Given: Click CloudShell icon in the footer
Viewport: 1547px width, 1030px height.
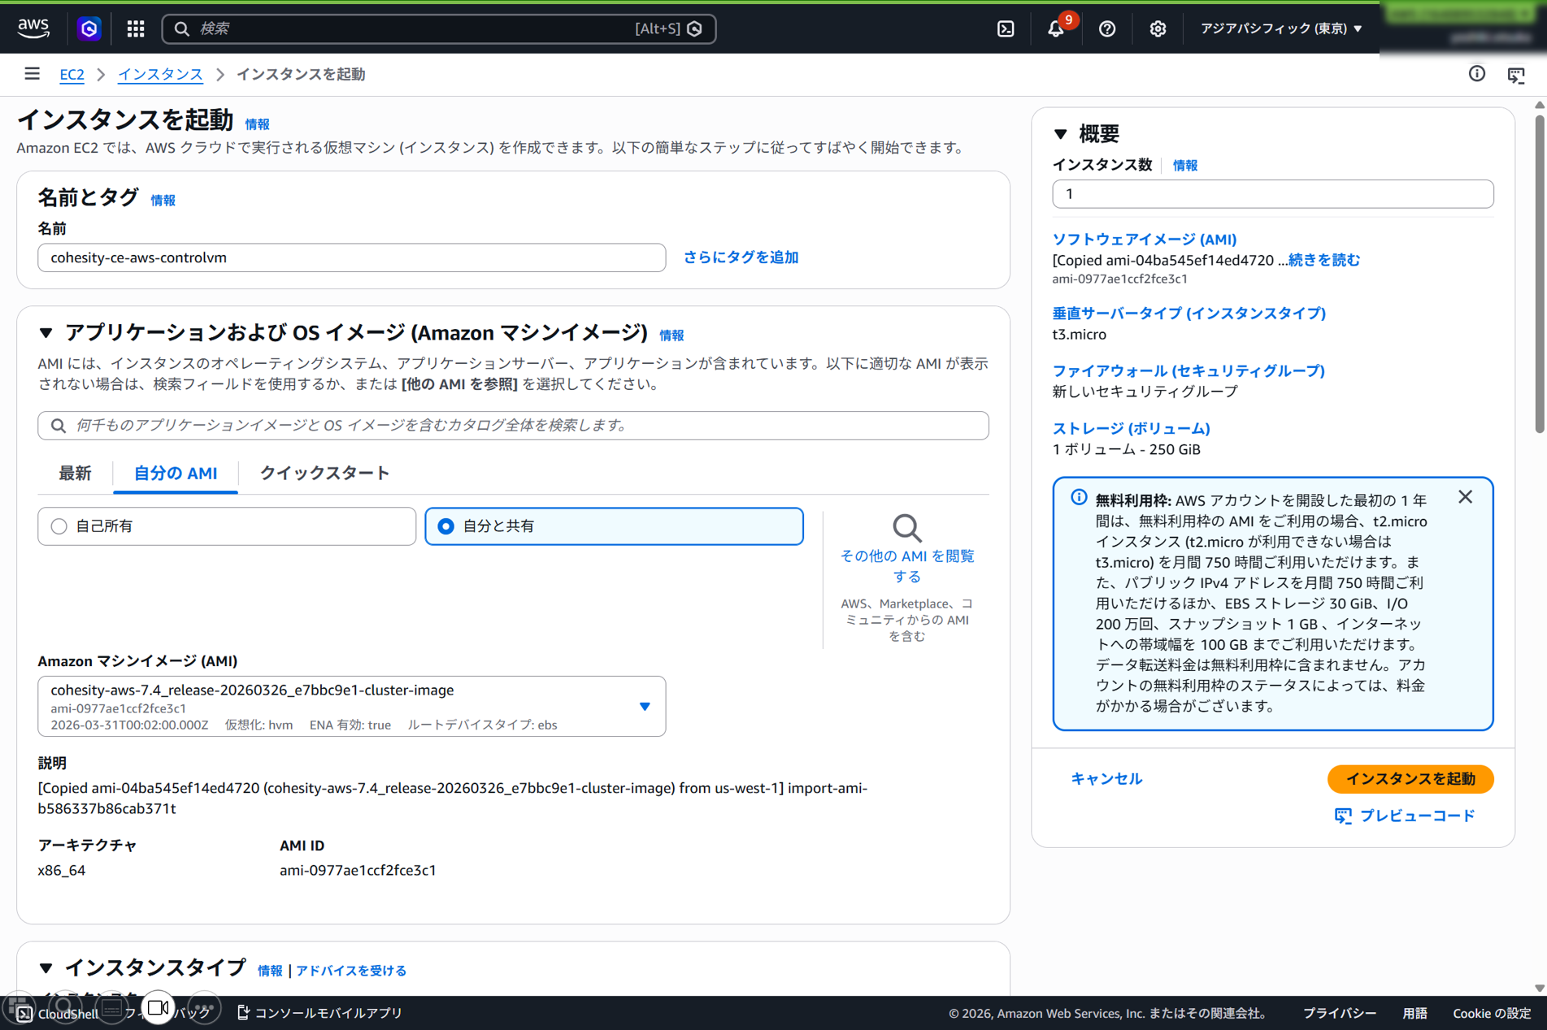Looking at the screenshot, I should coord(25,1013).
